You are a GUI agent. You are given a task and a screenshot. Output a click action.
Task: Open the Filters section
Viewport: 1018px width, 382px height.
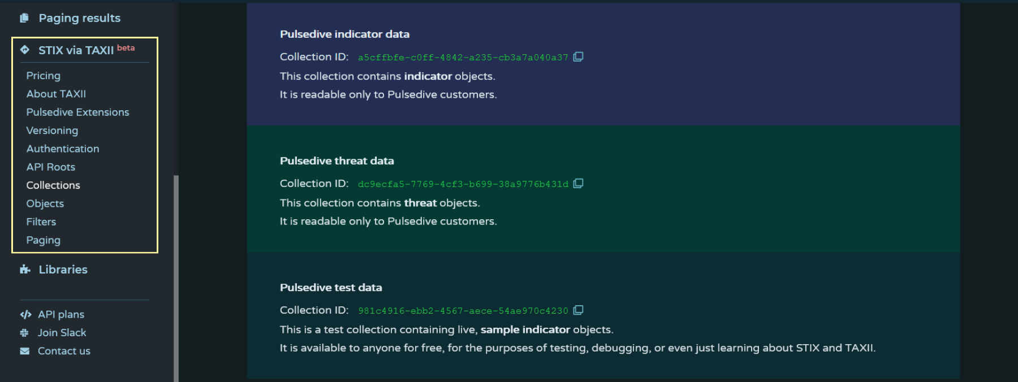click(41, 222)
